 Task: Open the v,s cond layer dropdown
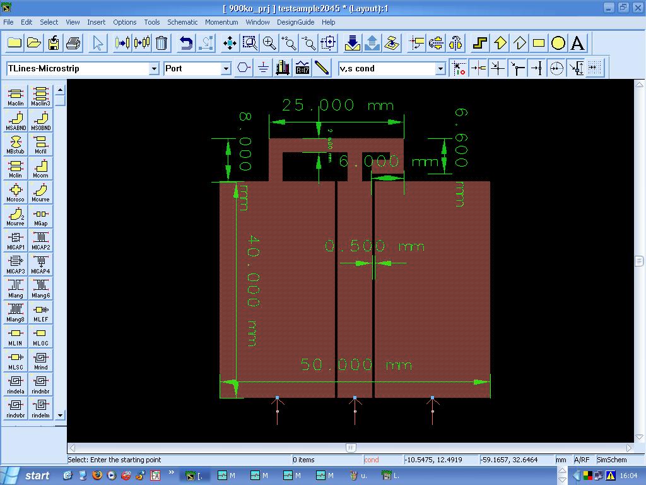coord(440,68)
